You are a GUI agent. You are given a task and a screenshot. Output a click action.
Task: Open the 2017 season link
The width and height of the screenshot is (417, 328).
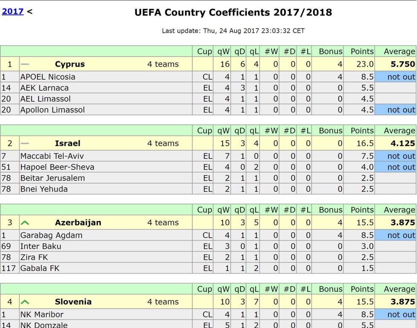click(12, 12)
